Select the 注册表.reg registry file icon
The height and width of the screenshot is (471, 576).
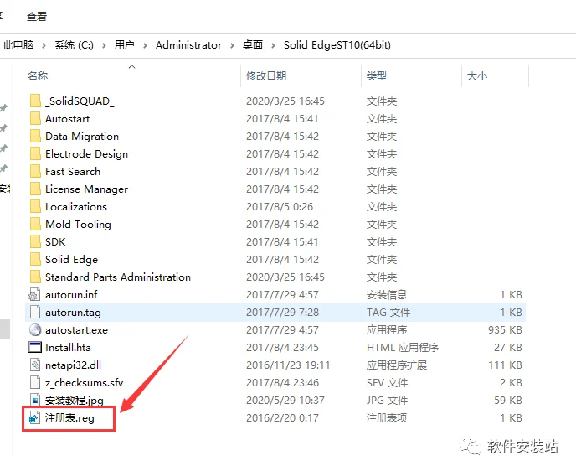35,418
